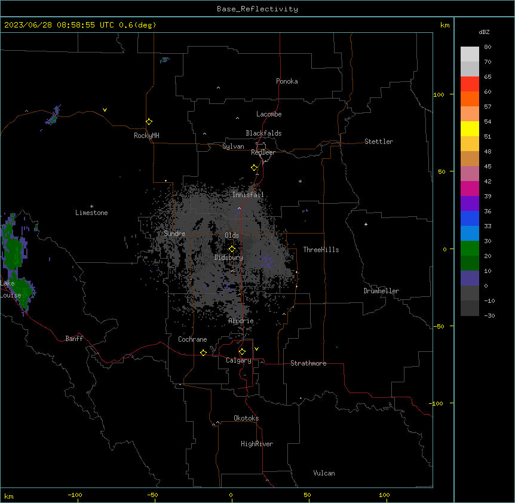This screenshot has width=515, height=503.
Task: Select the RedDeer city label
Action: (x=263, y=152)
